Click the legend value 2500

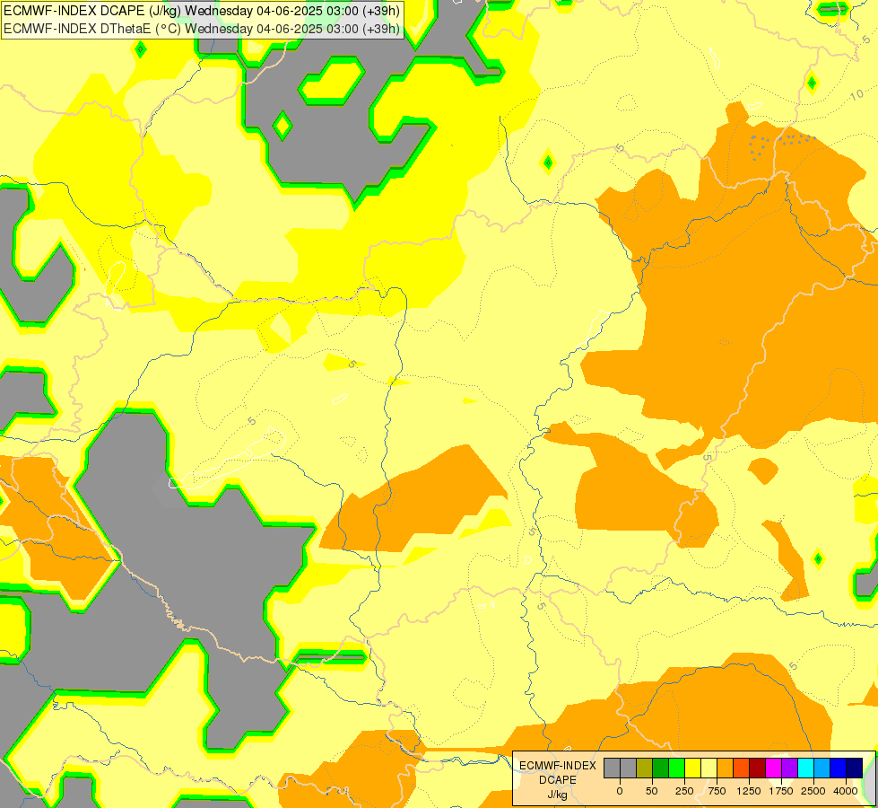(x=813, y=791)
